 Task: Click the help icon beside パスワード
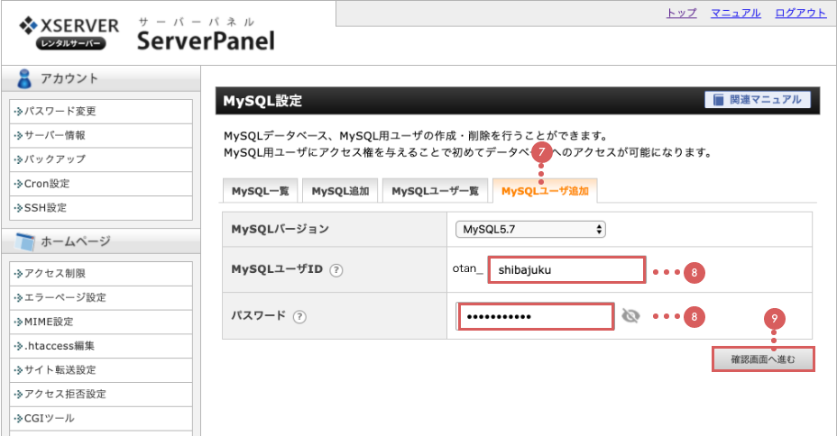click(299, 316)
